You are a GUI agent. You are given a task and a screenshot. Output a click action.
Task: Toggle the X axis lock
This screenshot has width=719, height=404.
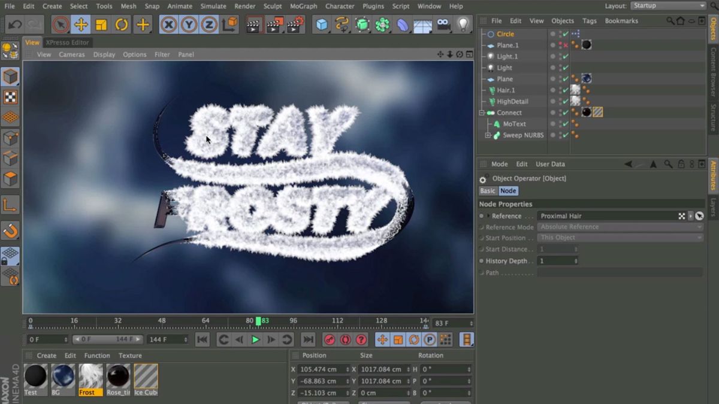click(x=169, y=25)
